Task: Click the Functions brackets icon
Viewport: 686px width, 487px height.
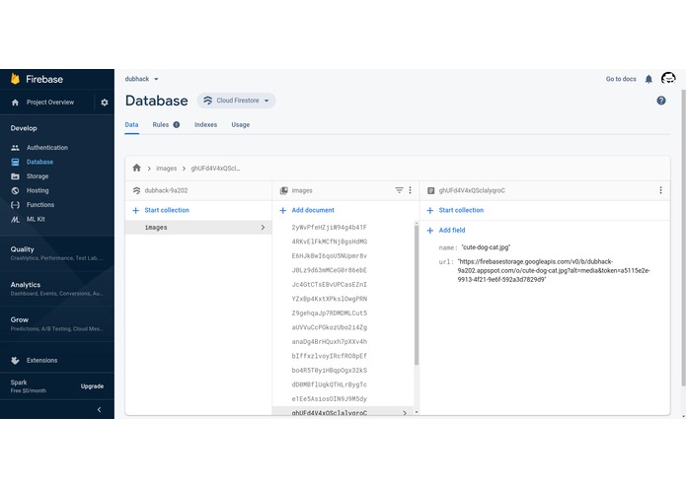Action: coord(16,205)
